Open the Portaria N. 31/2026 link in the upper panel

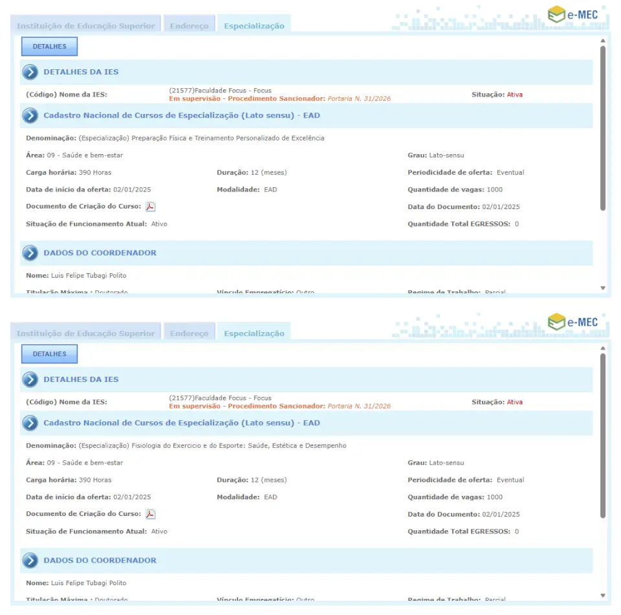(x=359, y=99)
